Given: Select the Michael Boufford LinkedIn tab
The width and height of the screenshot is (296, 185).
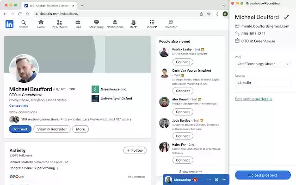Looking at the screenshot, I should (49, 6).
